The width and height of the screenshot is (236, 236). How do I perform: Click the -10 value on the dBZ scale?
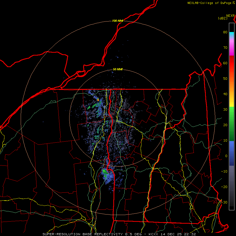(224, 171)
